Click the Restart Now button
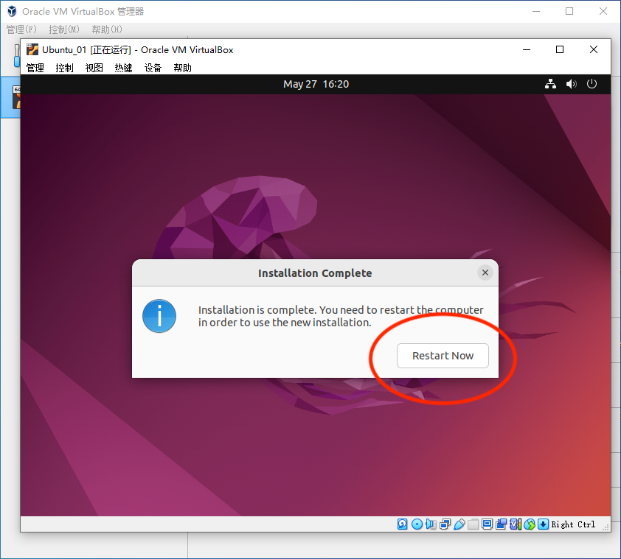The image size is (621, 559). pos(443,356)
